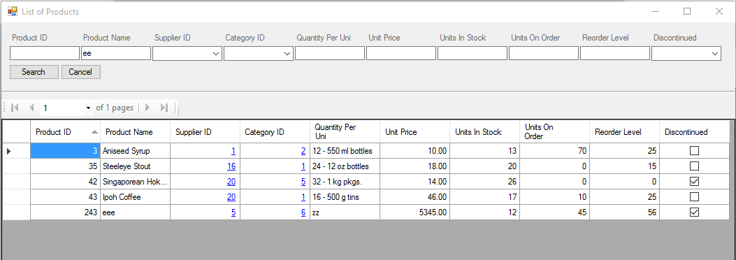Select the row indicator arrow for Aniseed Syrup
Viewport: 736px width, 260px height.
pos(8,151)
